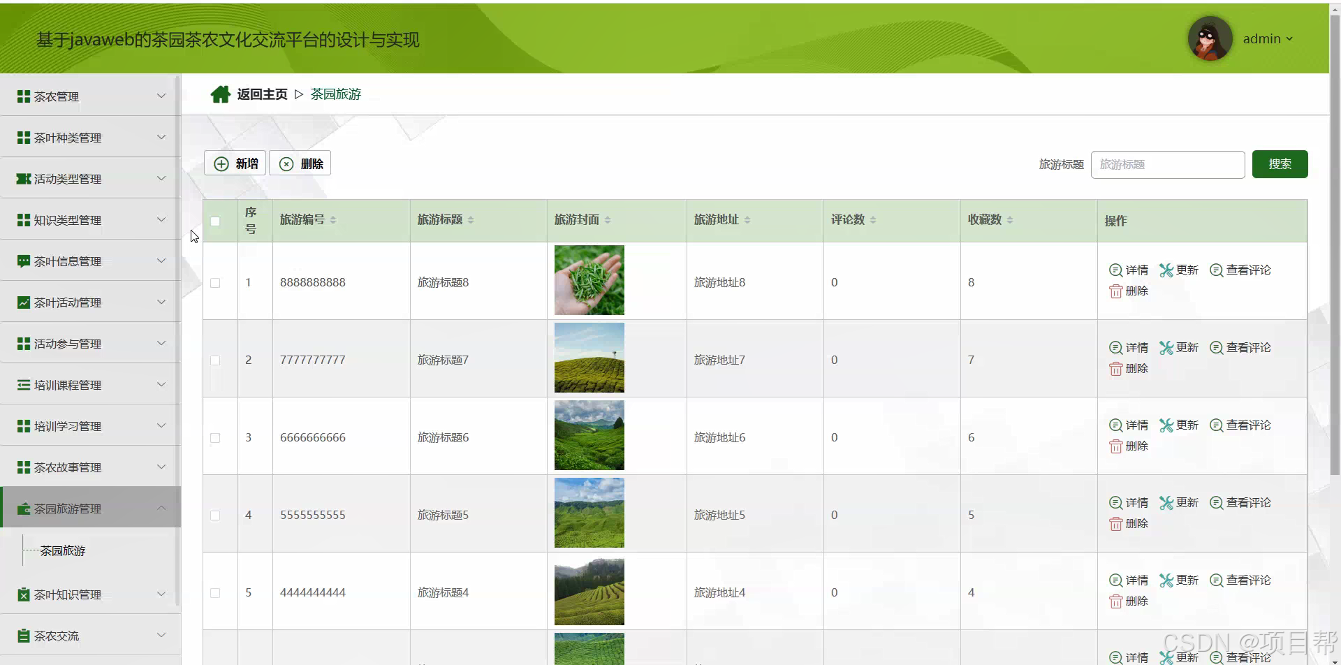Collapse 茶园旅游管理 using its chevron

pos(161,508)
